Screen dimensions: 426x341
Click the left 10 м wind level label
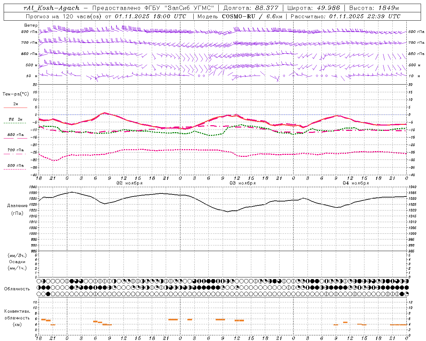point(32,76)
